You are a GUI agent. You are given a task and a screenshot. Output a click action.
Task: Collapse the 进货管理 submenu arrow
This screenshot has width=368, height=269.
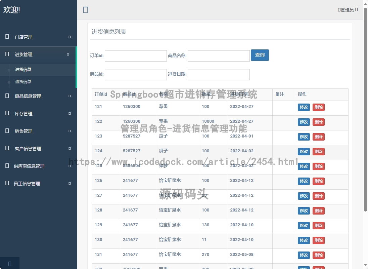click(x=68, y=54)
